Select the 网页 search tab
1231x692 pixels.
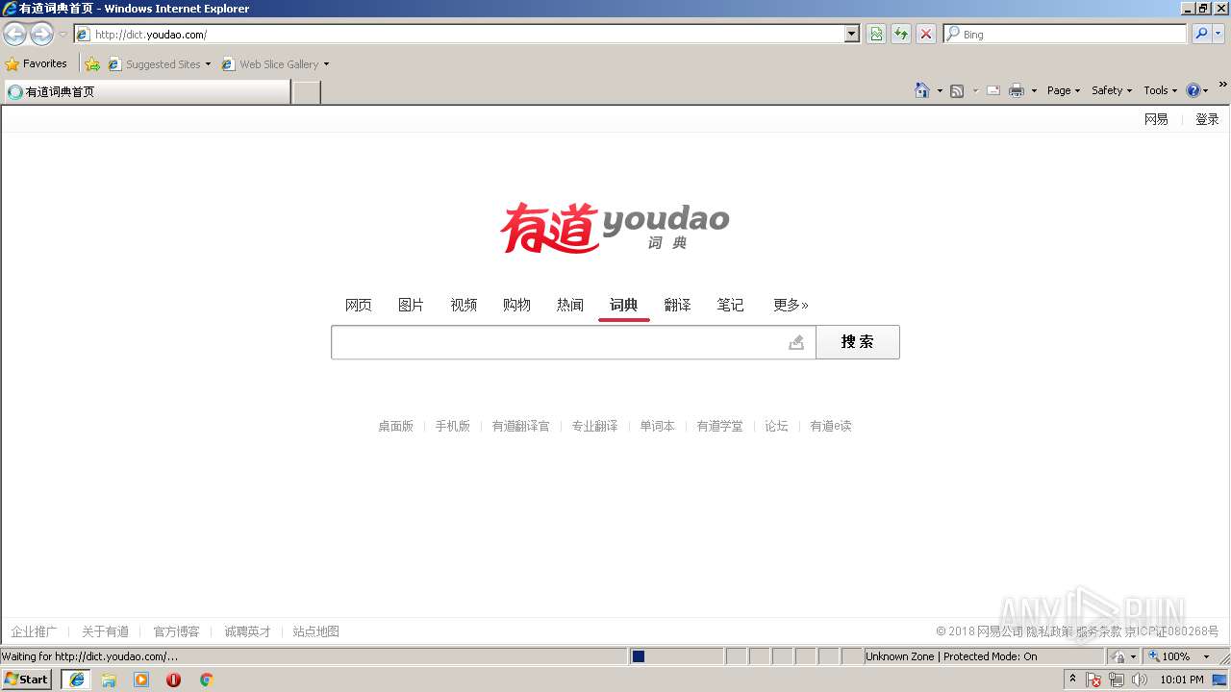point(359,305)
